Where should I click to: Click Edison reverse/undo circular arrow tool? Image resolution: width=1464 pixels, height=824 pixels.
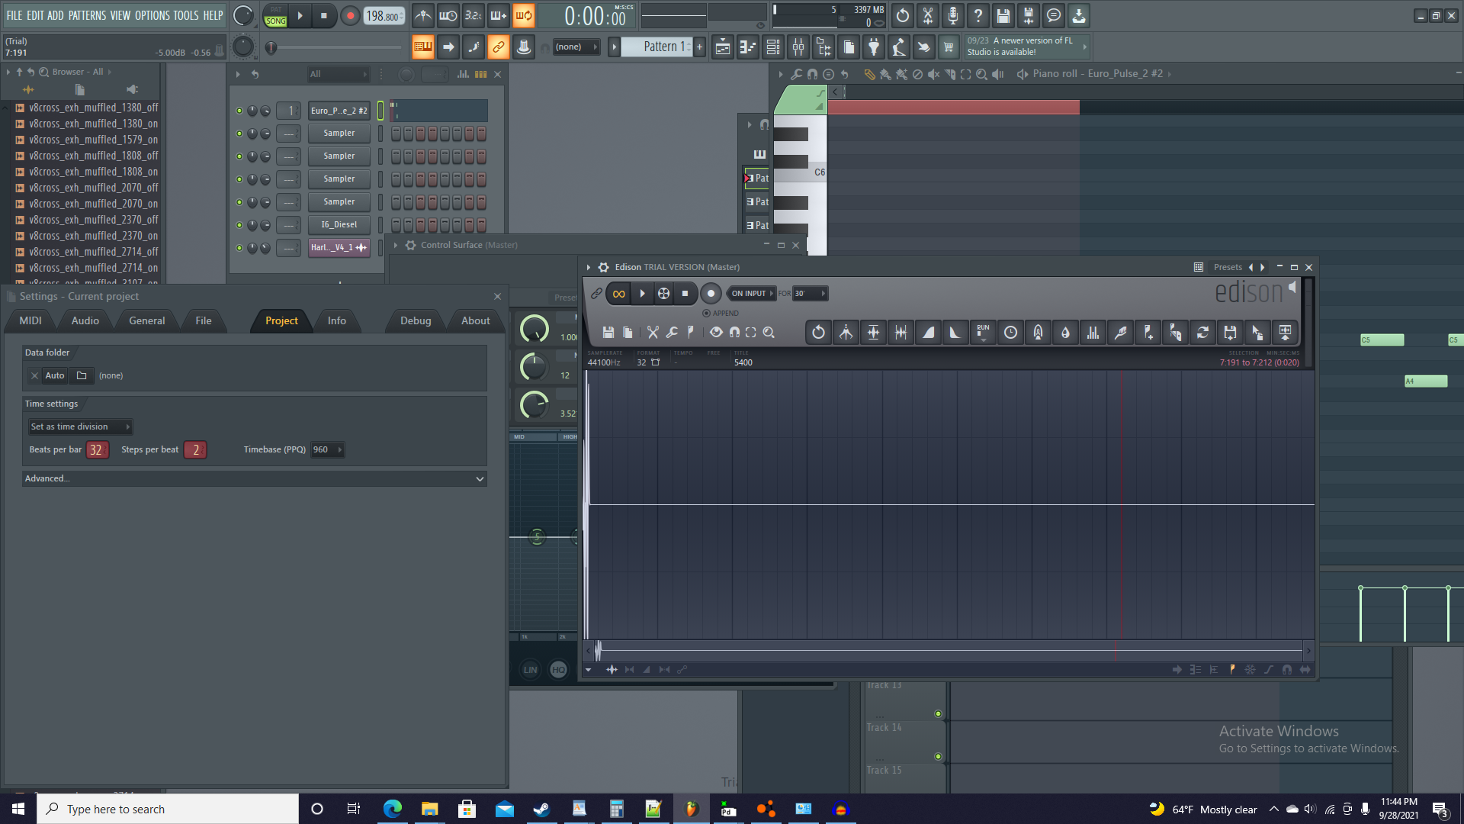tap(818, 333)
